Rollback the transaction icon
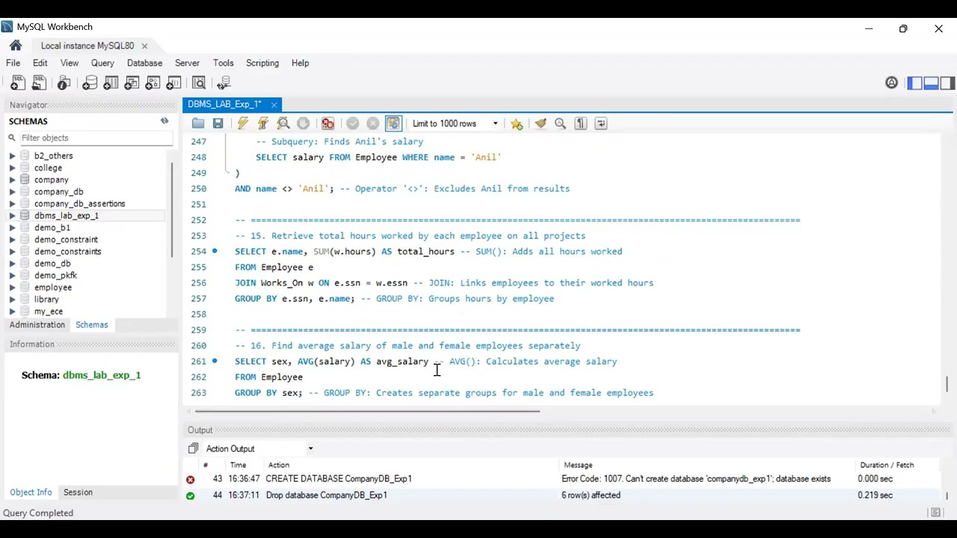This screenshot has height=538, width=957. (x=373, y=123)
